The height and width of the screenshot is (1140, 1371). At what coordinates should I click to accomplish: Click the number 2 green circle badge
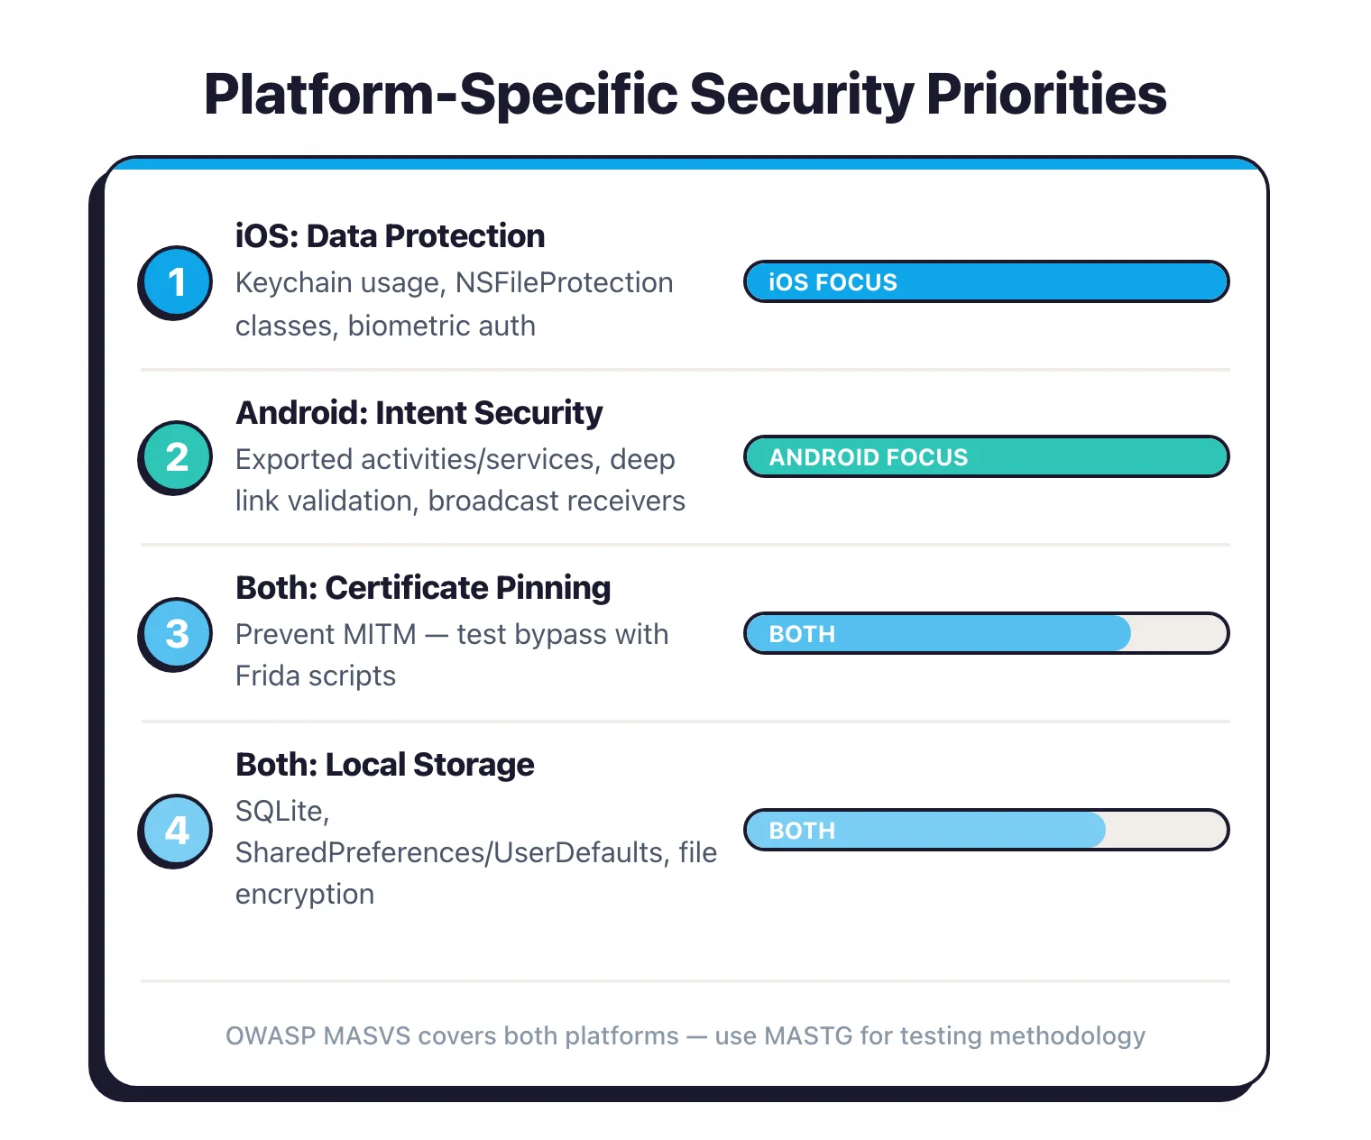[177, 456]
